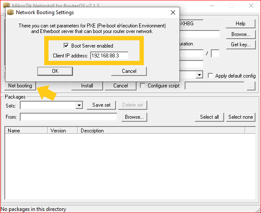Expand the Sets dropdown
The image size is (261, 213).
(x=79, y=105)
